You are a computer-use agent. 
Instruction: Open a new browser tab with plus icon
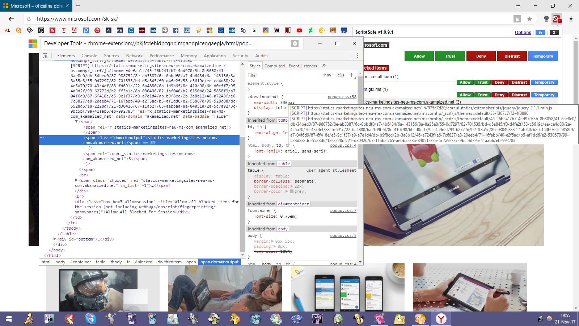tap(78, 6)
